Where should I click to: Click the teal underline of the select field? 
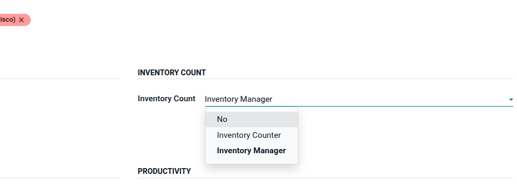(359, 106)
